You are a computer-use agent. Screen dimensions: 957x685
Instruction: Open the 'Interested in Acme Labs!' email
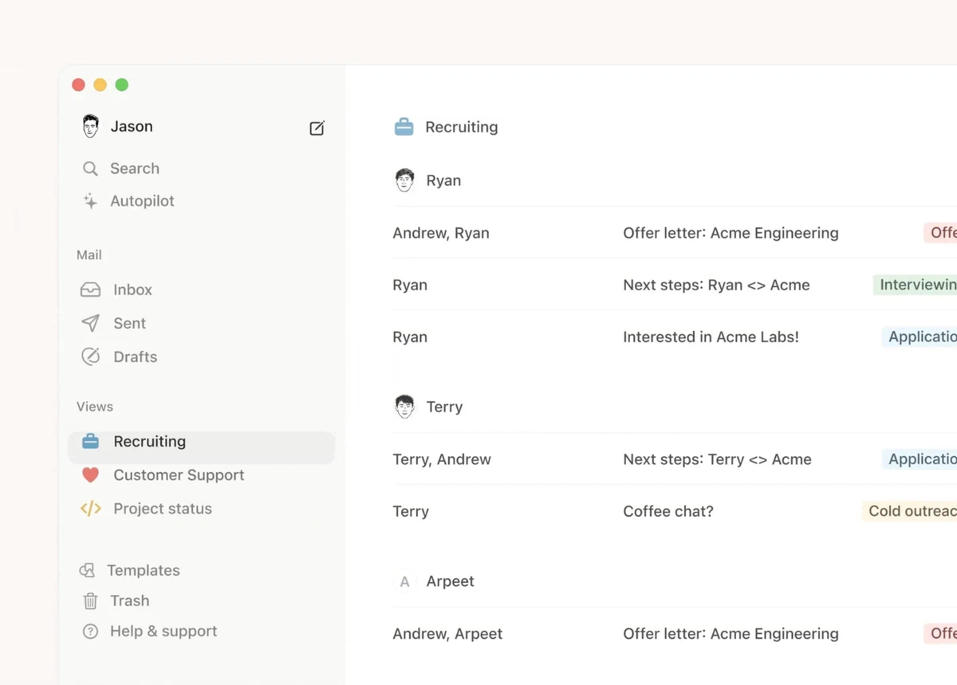[711, 337]
